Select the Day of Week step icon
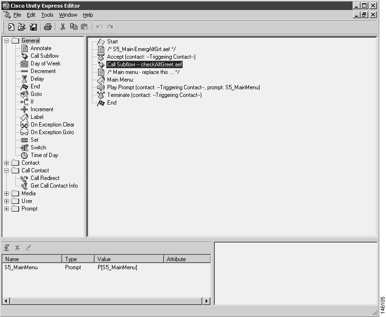Viewport: 386px width, 317px height. 24,63
